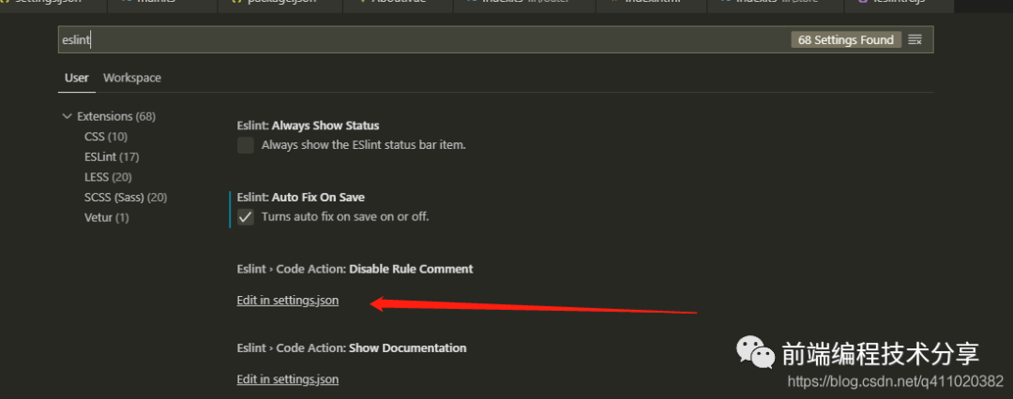
Task: Select SCSS (Sass) (20) category
Action: [x=126, y=197]
